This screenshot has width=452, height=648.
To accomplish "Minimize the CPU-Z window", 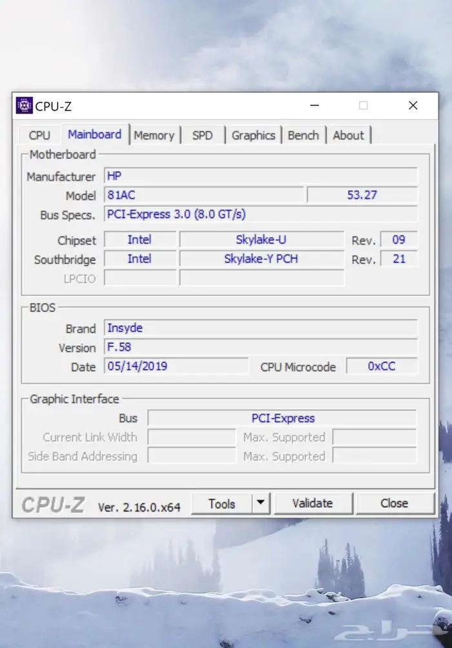I will point(314,106).
